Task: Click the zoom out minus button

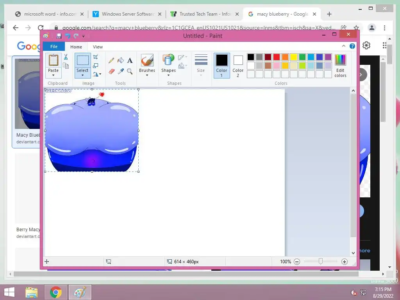Action: pos(297,262)
